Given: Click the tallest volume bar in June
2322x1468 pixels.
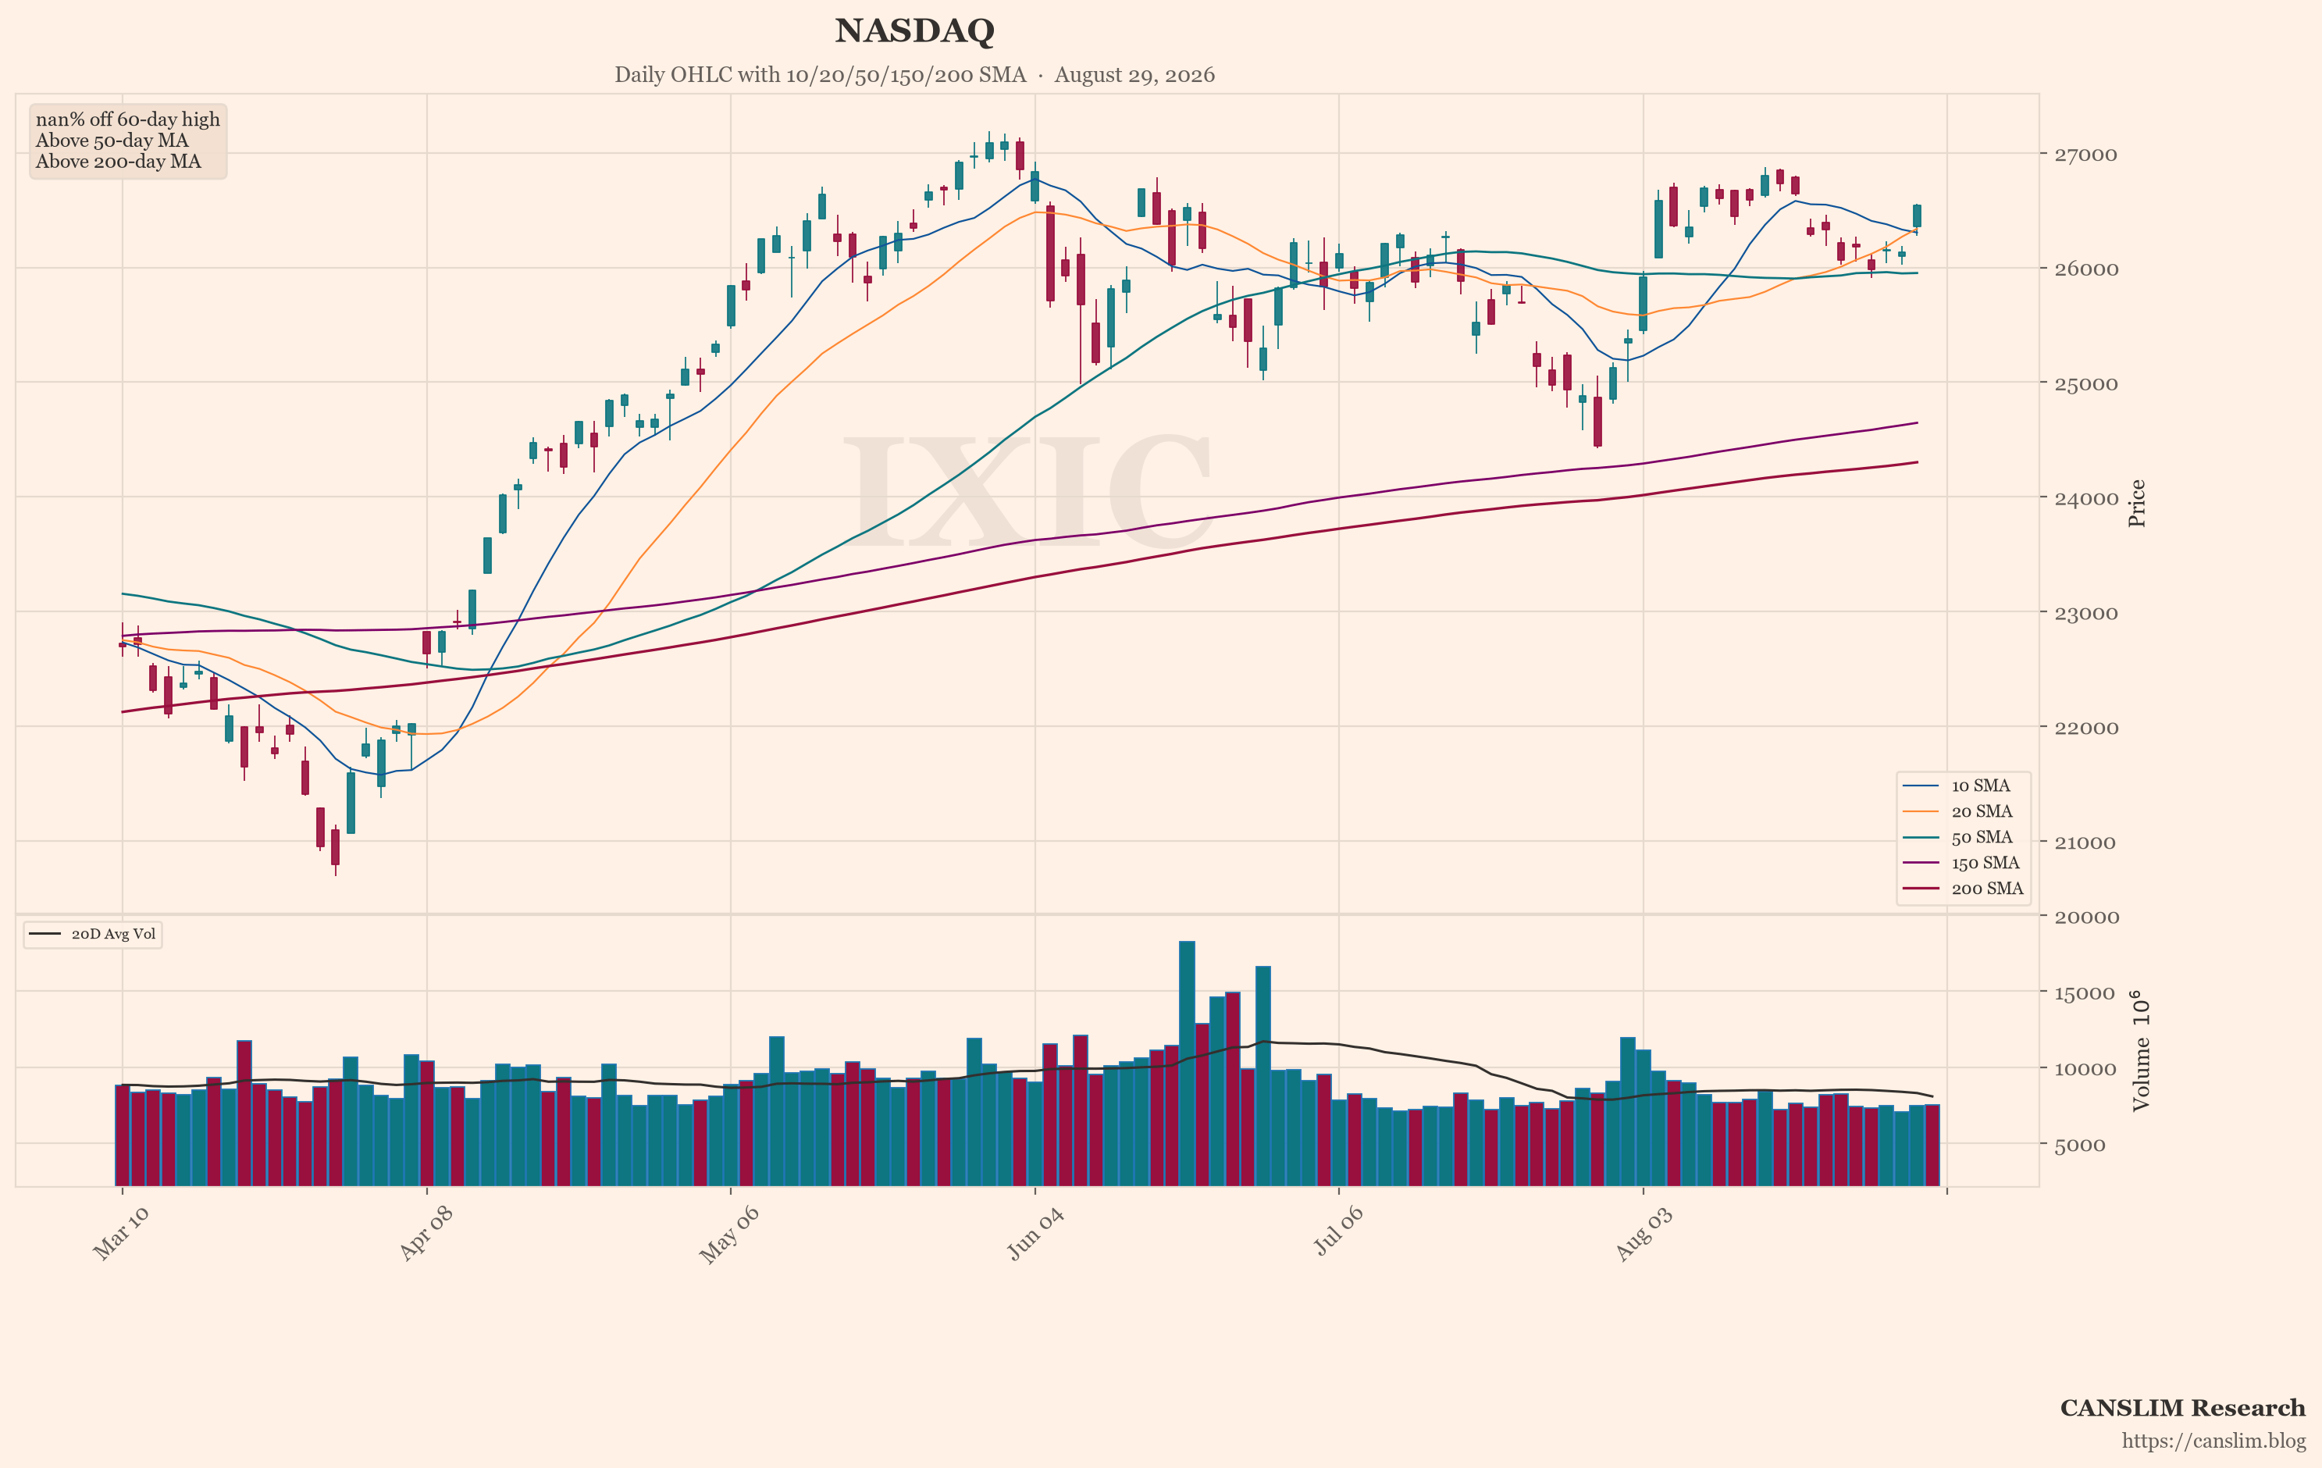Looking at the screenshot, I should pos(1187,1063).
